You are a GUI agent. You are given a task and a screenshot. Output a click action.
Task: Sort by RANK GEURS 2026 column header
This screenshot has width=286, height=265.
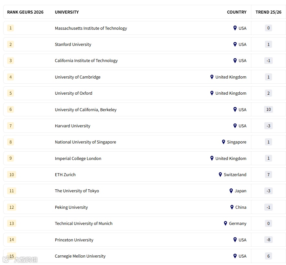[x=25, y=12]
